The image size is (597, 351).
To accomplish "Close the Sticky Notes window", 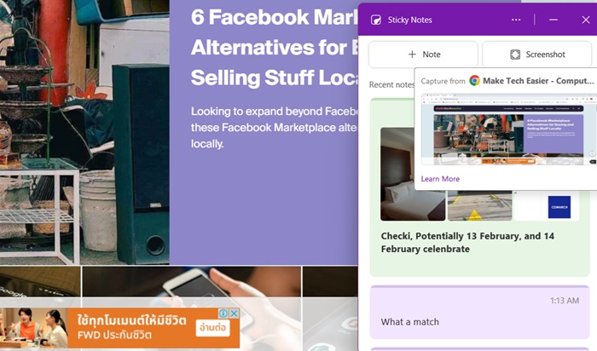I will coord(586,20).
